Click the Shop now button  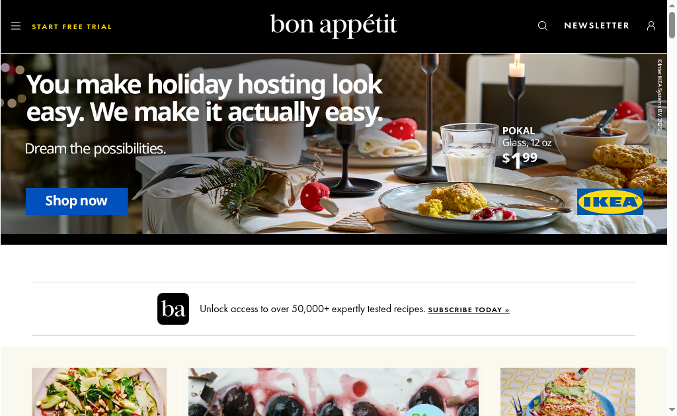pyautogui.click(x=77, y=201)
